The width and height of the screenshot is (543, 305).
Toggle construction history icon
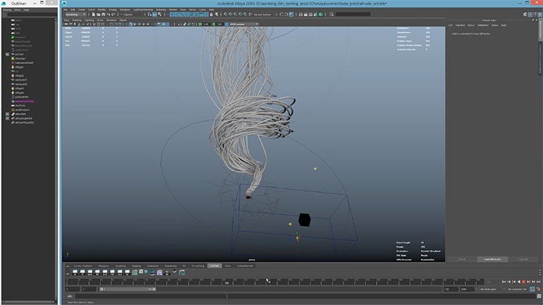tap(291, 14)
